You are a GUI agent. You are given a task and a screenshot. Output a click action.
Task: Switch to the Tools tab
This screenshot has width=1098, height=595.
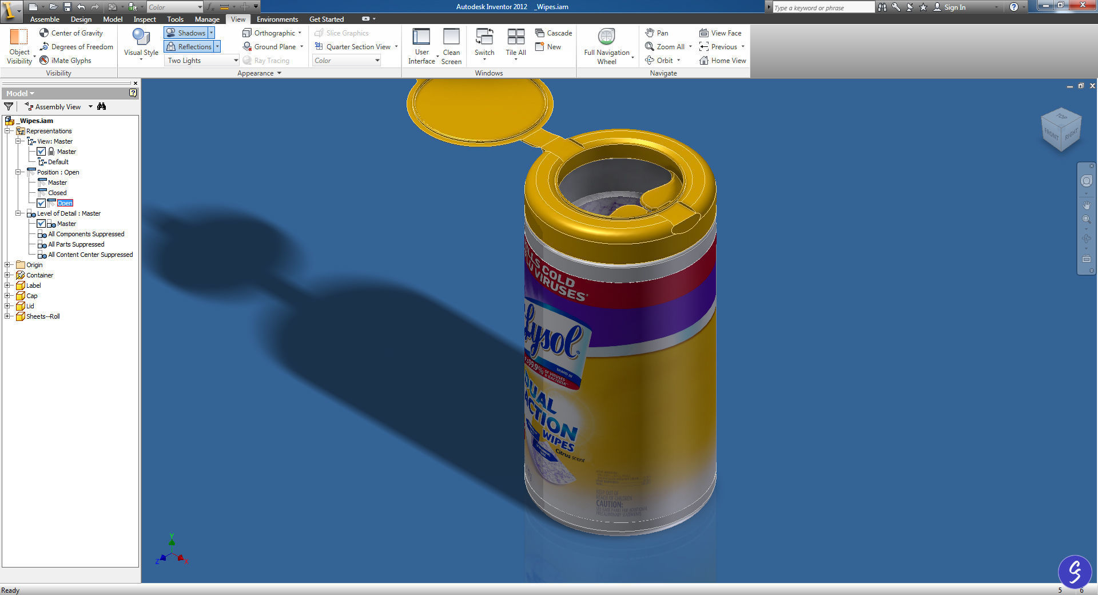click(175, 19)
